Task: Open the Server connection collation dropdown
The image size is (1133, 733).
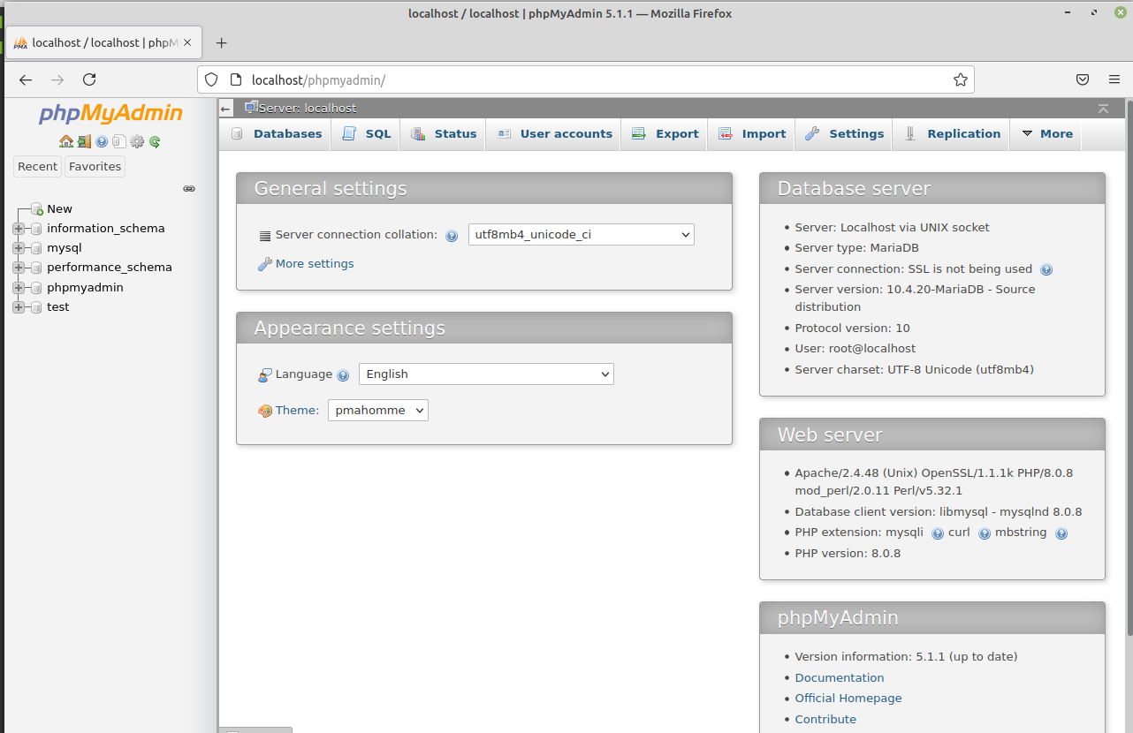Action: click(x=581, y=235)
